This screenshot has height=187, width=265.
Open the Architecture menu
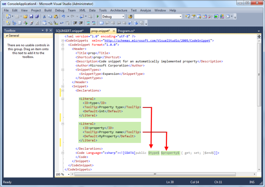pyautogui.click(x=119, y=9)
